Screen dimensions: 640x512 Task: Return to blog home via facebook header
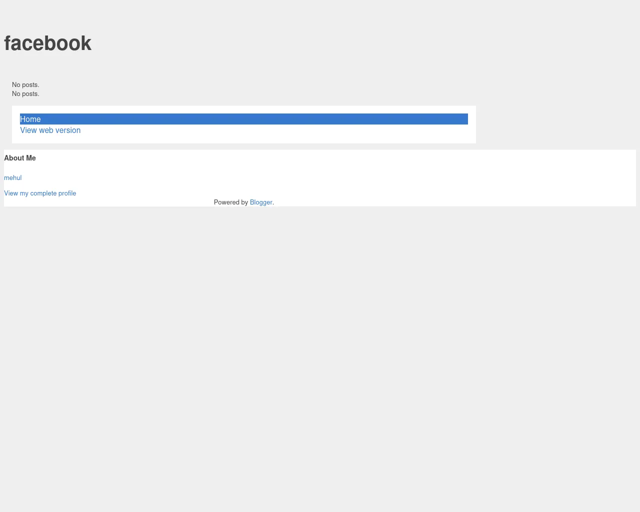47,43
